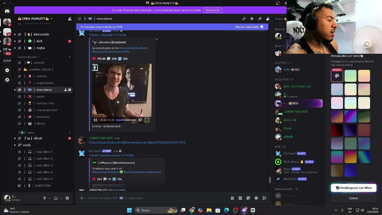Open headphone output options dropdown arrow
This screenshot has height=215, width=382.
[61, 198]
